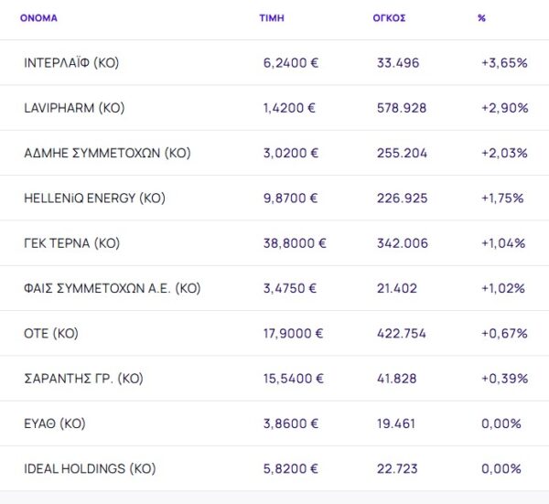Click the +1,75% change for HELLENiQ ENERGY

tap(503, 198)
